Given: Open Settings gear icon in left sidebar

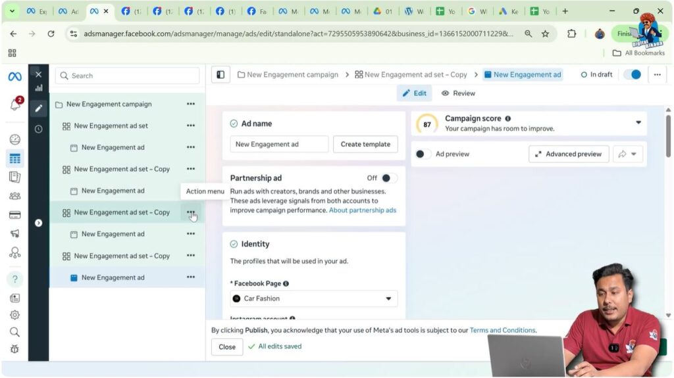Looking at the screenshot, I should (x=14, y=315).
